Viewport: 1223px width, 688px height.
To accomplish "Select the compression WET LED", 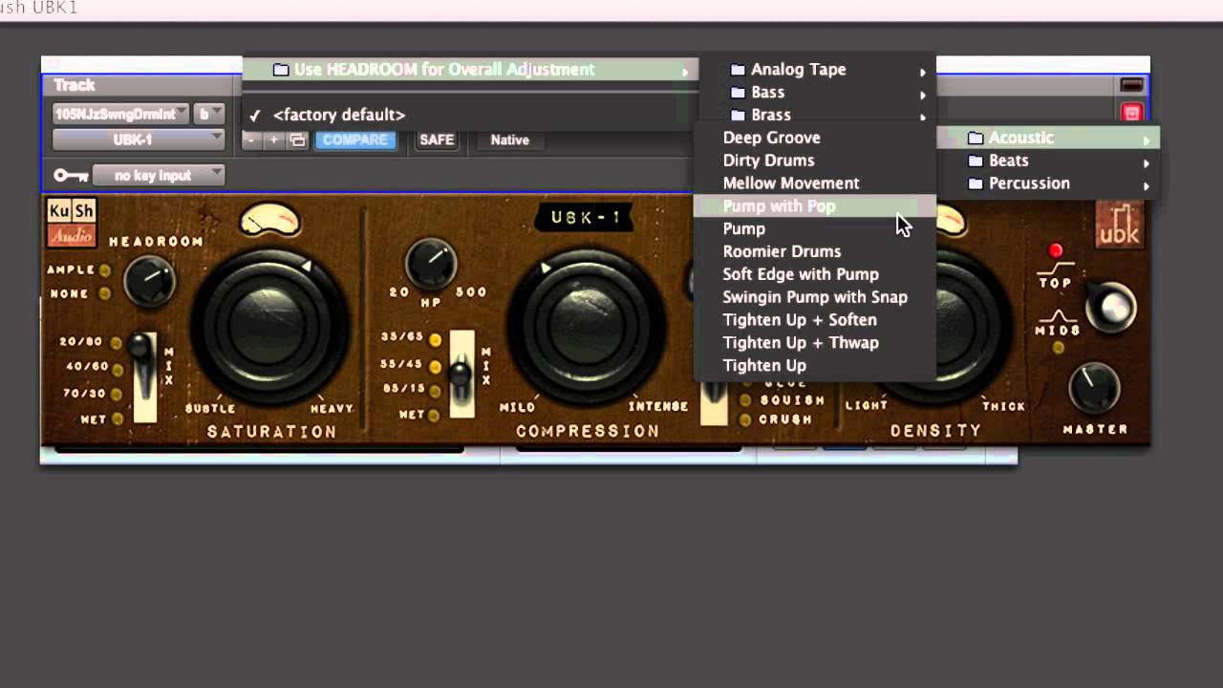I will 435,415.
